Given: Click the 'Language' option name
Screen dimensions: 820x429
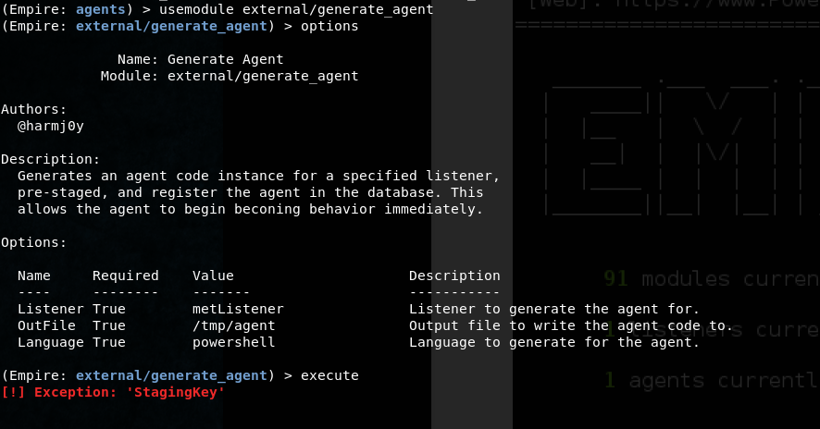Looking at the screenshot, I should pos(51,343).
